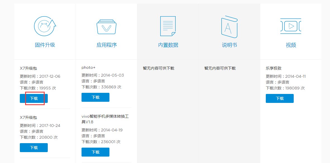The image size is (330, 163).
Task: Switch to the 视频 category tab
Action: (x=290, y=45)
